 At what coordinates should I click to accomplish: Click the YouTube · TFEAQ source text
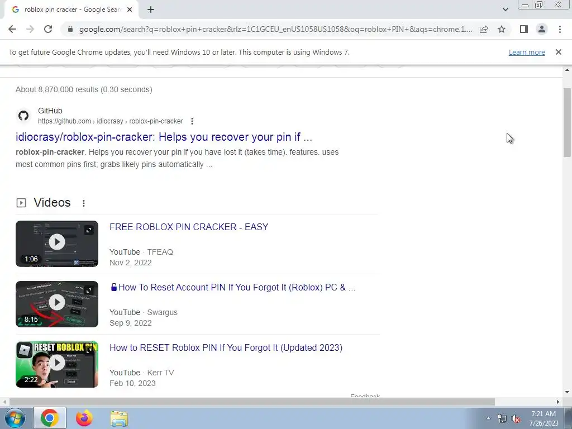141,252
